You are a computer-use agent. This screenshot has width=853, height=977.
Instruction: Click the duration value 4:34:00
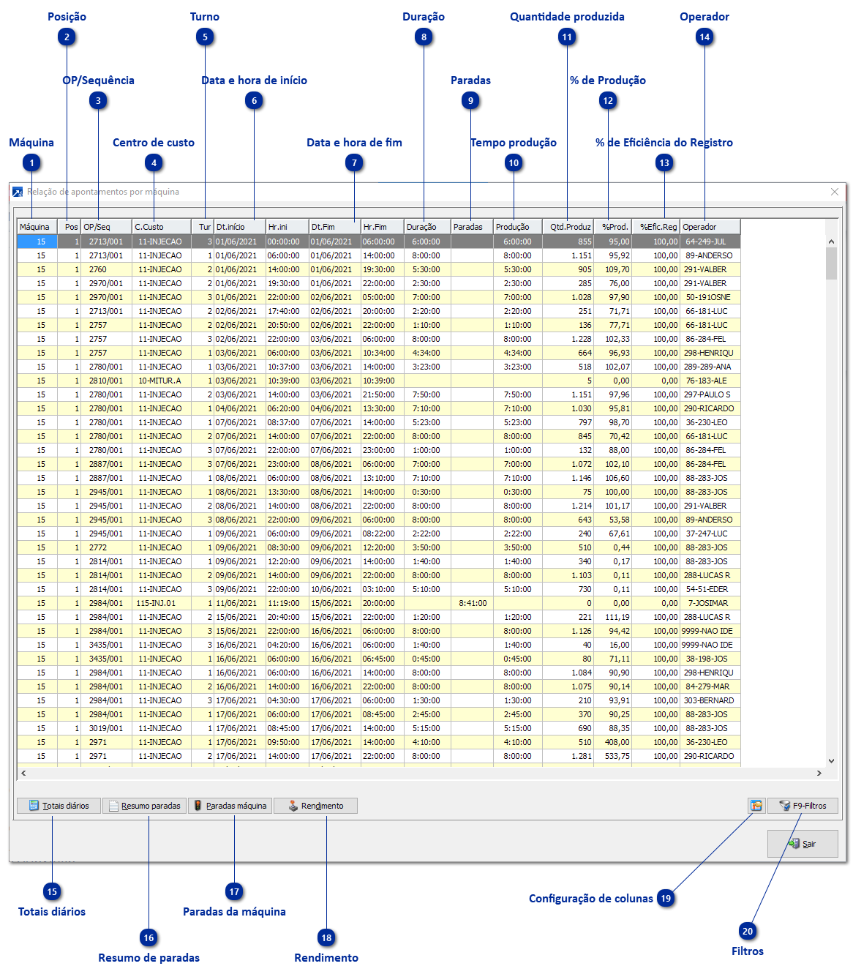point(427,353)
